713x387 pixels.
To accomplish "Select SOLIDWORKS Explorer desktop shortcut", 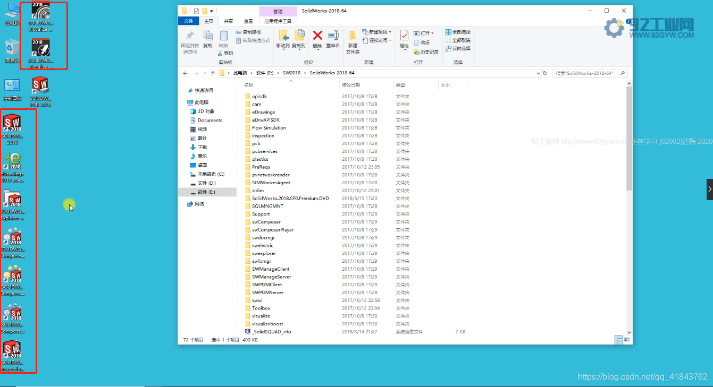I will [x=12, y=205].
